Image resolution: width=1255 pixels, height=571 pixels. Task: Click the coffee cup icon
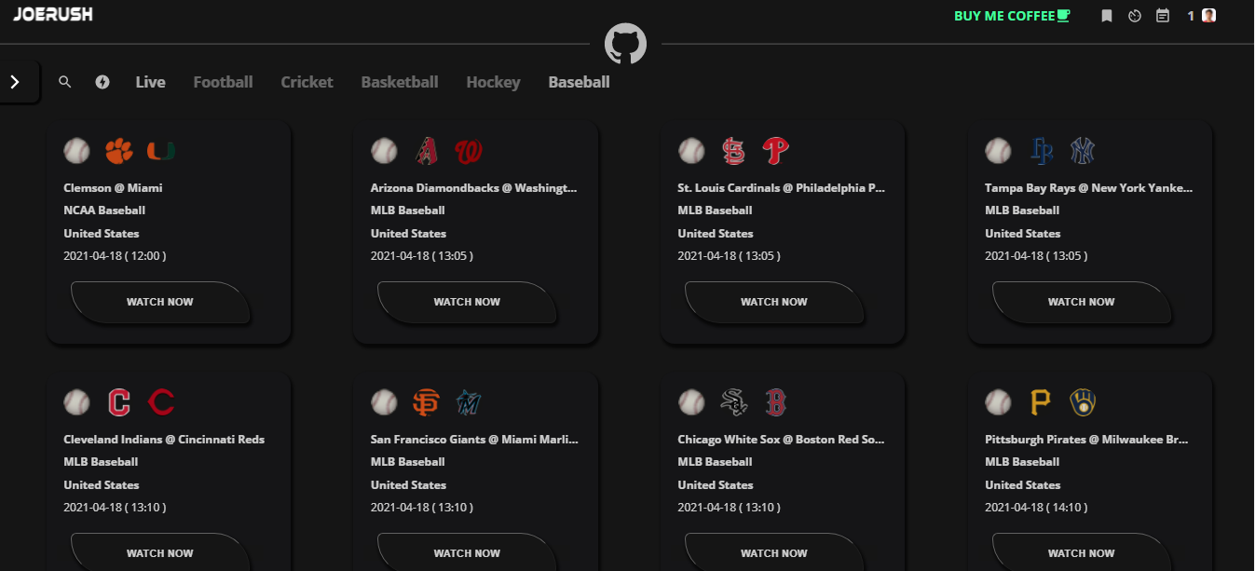click(x=1064, y=16)
